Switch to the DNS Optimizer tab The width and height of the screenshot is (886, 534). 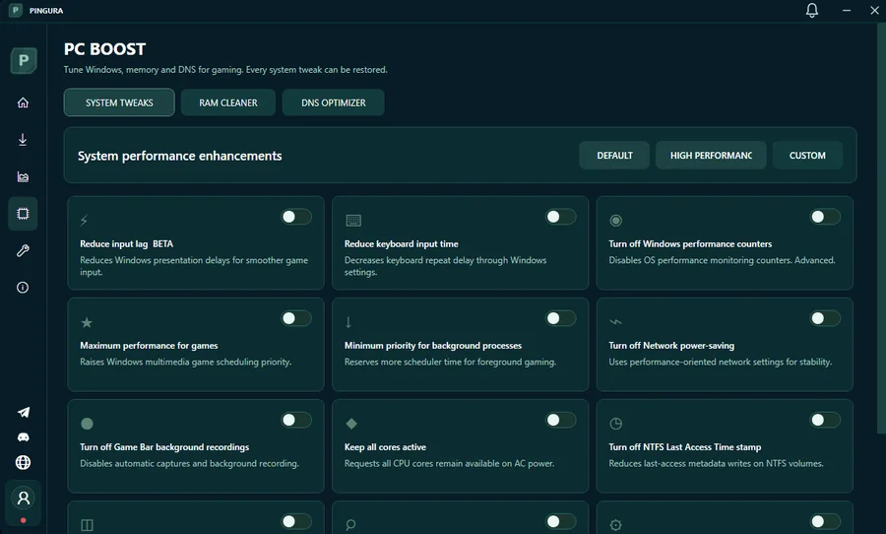point(334,102)
